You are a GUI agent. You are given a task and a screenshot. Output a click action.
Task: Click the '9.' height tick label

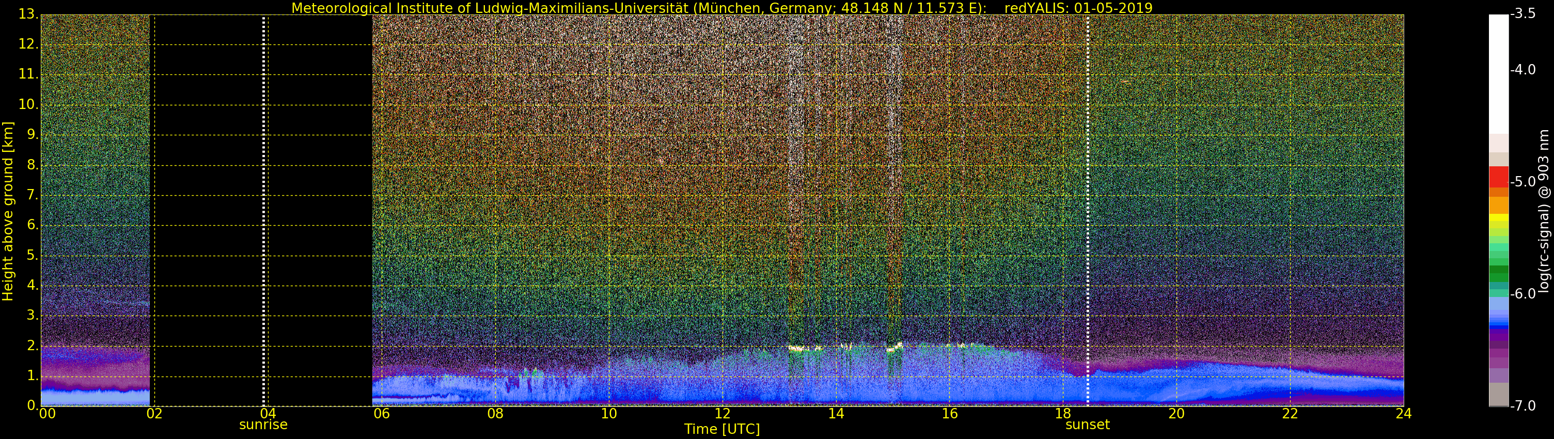33,134
